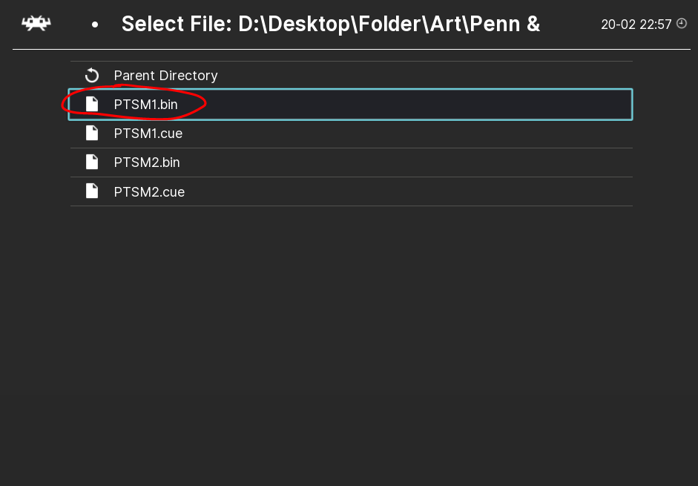Click the Penn & path in the header
Screen dimensions: 698x486
pyautogui.click(x=504, y=24)
